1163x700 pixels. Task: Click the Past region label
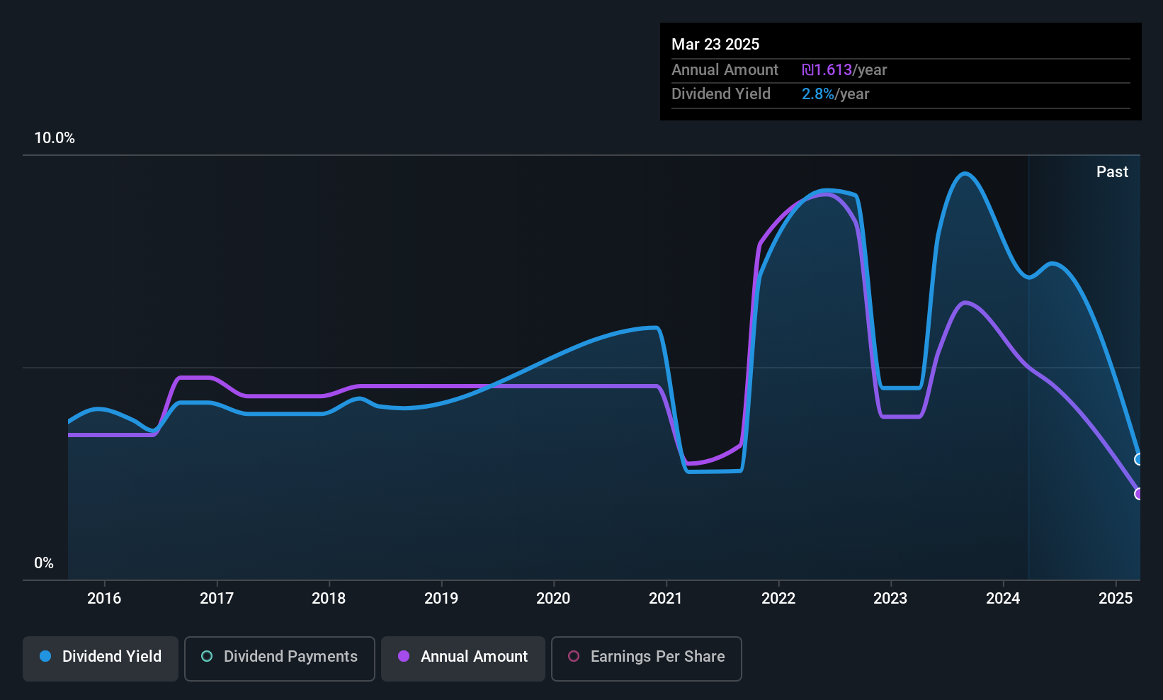coord(1112,172)
